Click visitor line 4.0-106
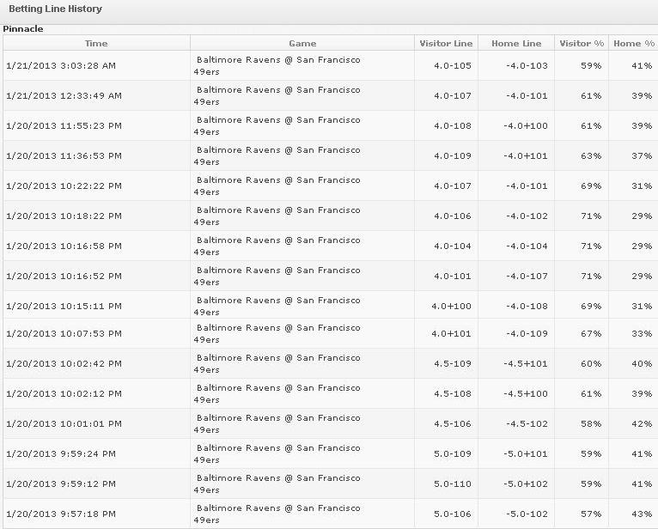Image resolution: width=658 pixels, height=529 pixels. pyautogui.click(x=453, y=216)
